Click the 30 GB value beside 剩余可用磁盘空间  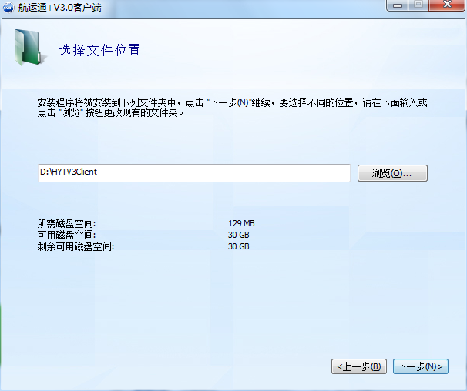tap(238, 246)
